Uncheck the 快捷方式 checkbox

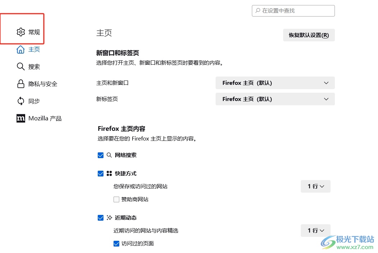pos(101,174)
